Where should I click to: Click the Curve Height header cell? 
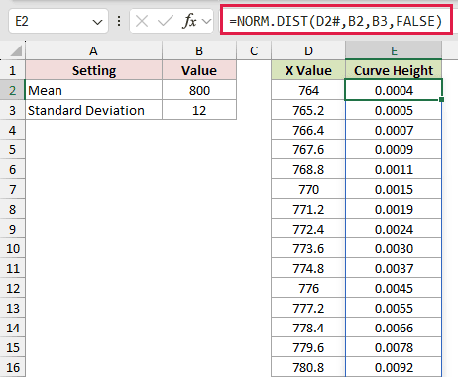394,70
